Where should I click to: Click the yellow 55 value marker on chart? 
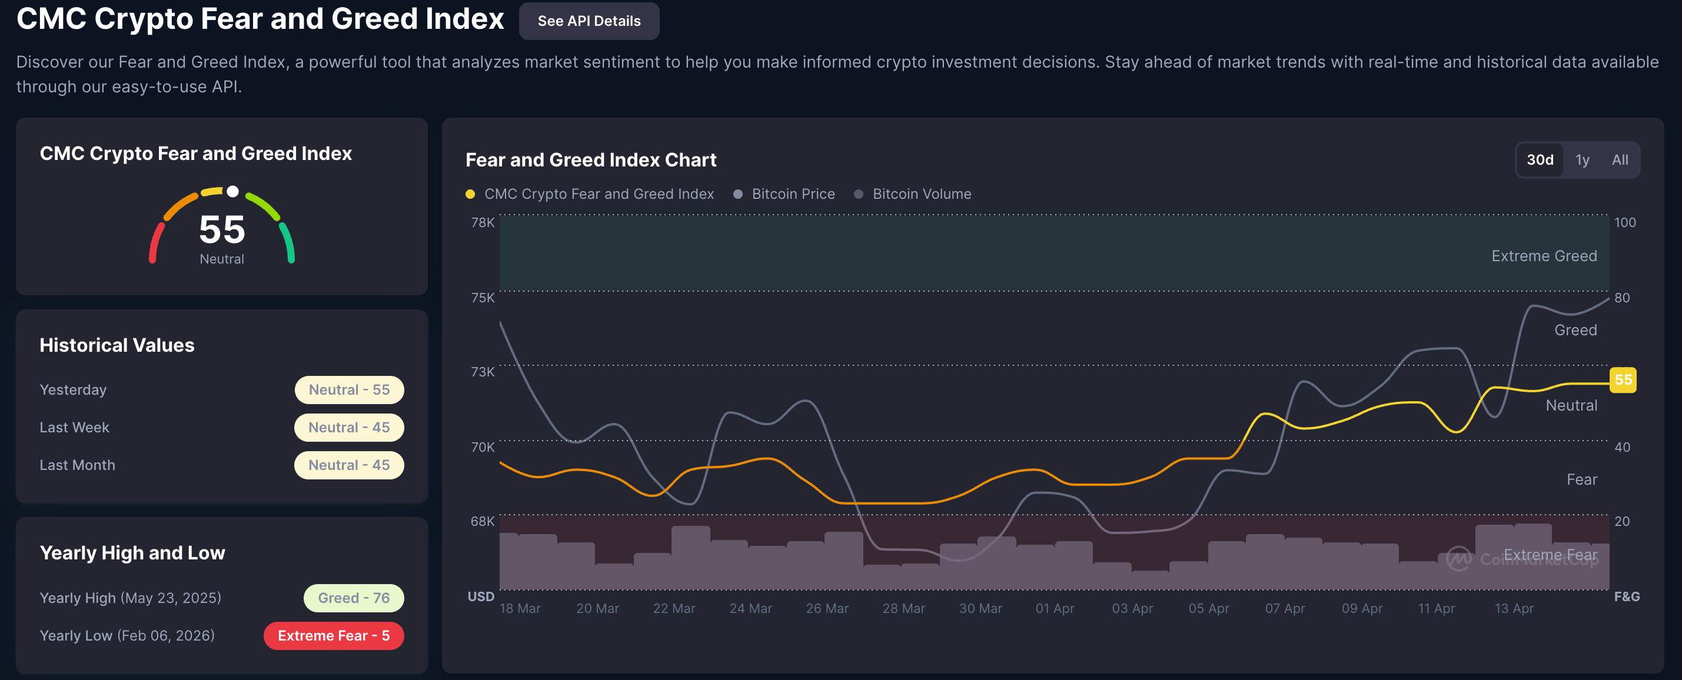click(x=1623, y=380)
